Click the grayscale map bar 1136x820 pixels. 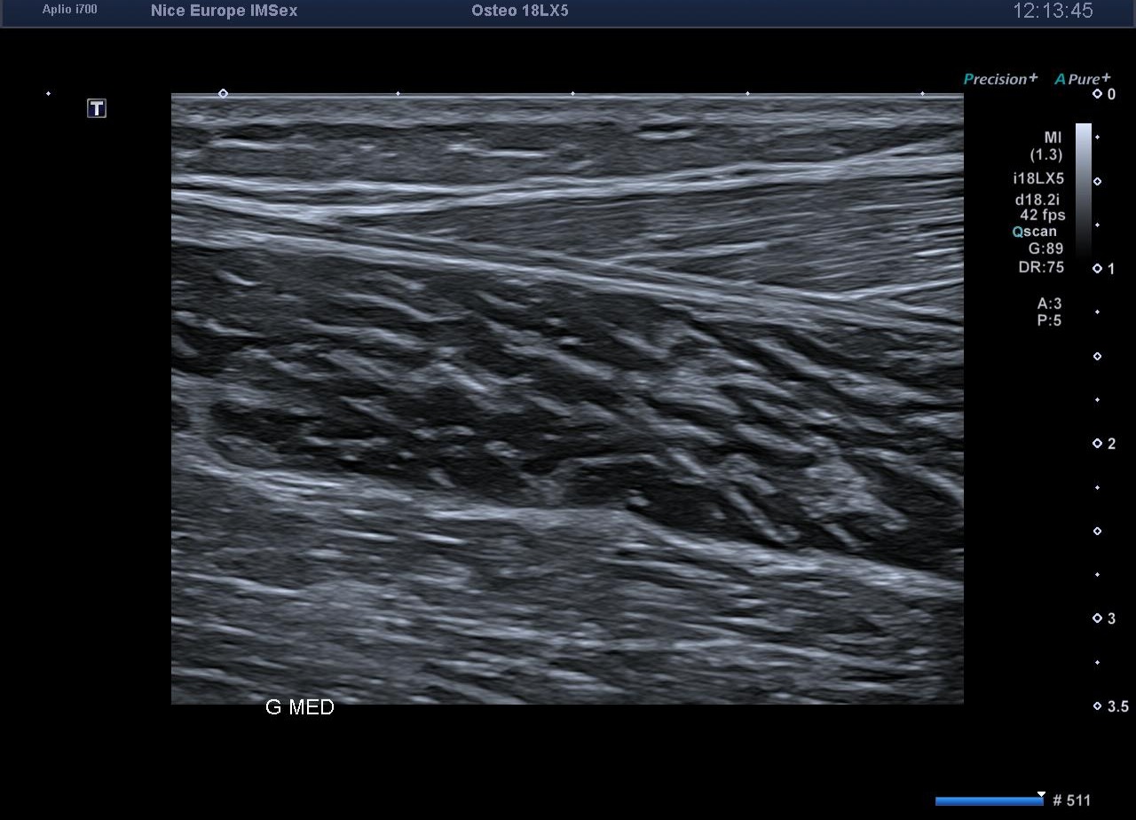(x=1083, y=191)
